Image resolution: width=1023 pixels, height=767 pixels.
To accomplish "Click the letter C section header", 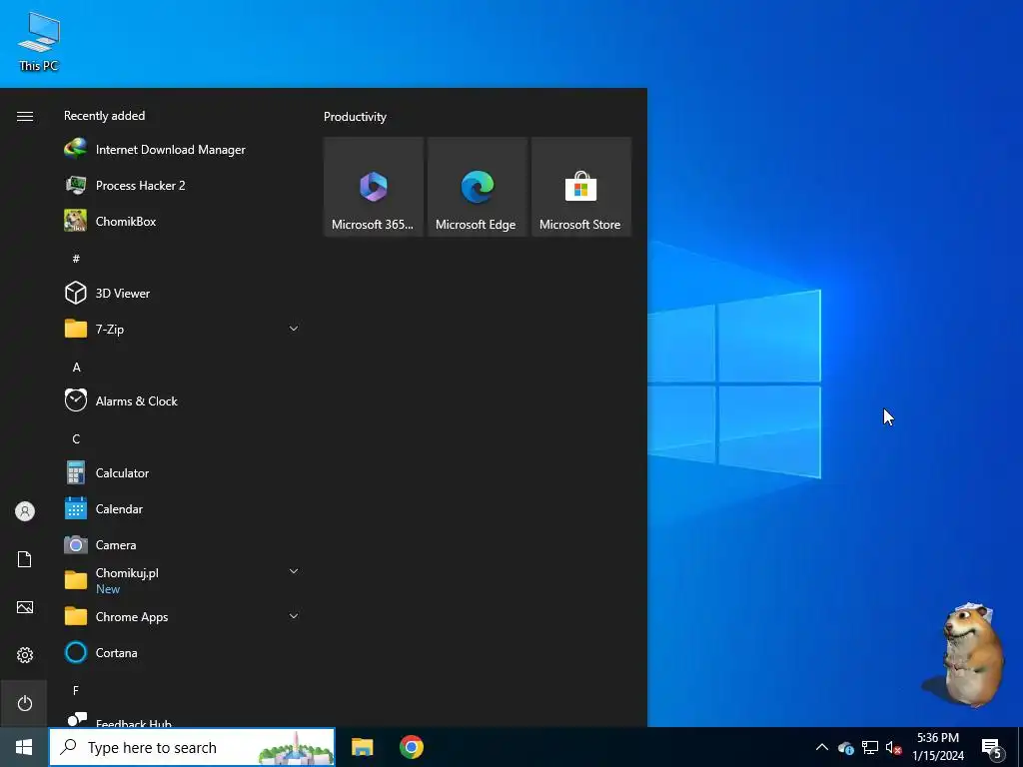I will [x=76, y=439].
